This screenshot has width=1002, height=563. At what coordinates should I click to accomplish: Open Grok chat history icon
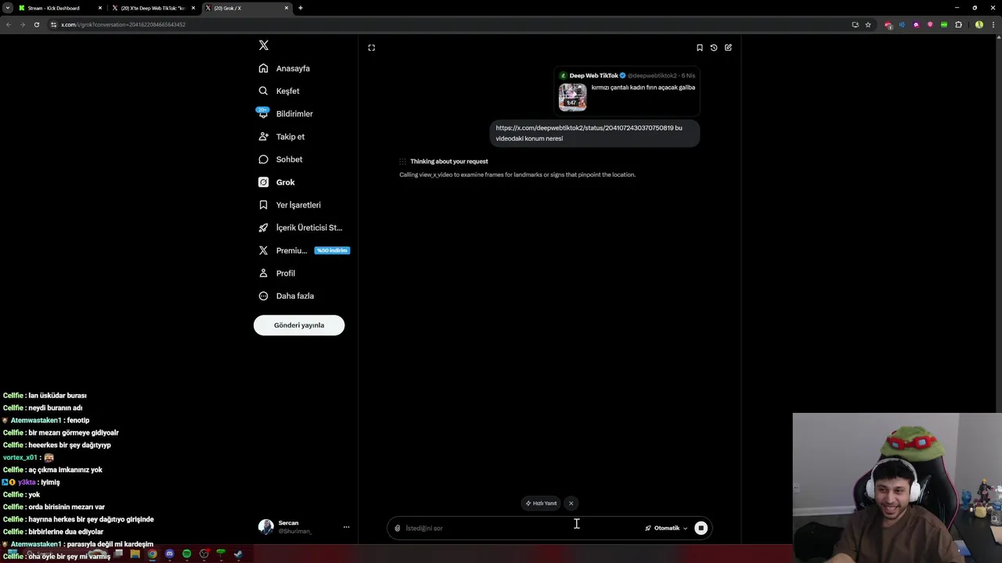click(714, 48)
